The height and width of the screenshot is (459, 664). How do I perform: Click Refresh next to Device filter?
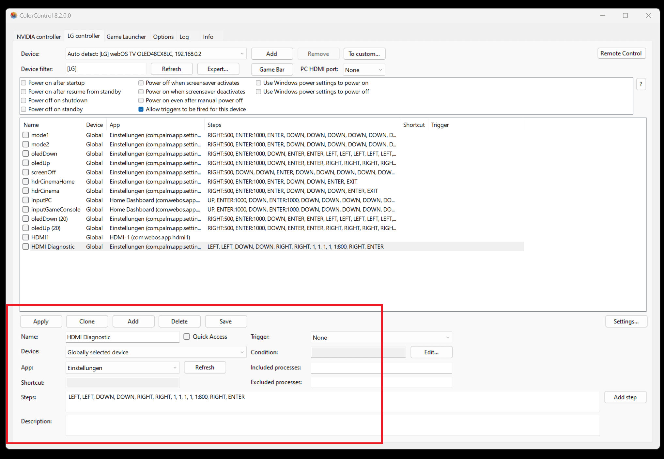[172, 69]
